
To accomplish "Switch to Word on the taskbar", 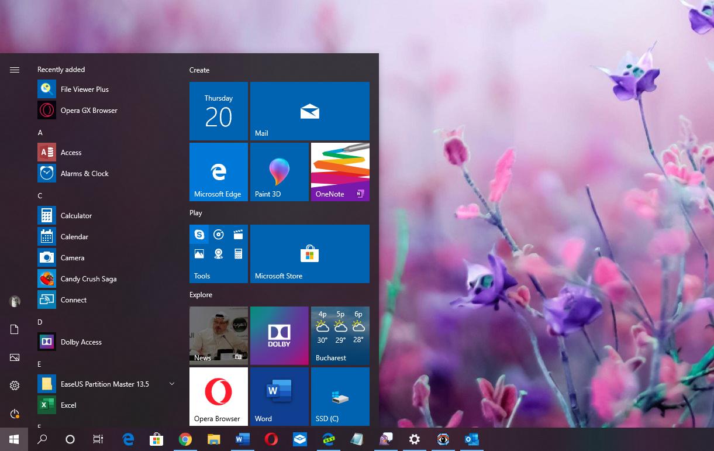I will coord(243,439).
